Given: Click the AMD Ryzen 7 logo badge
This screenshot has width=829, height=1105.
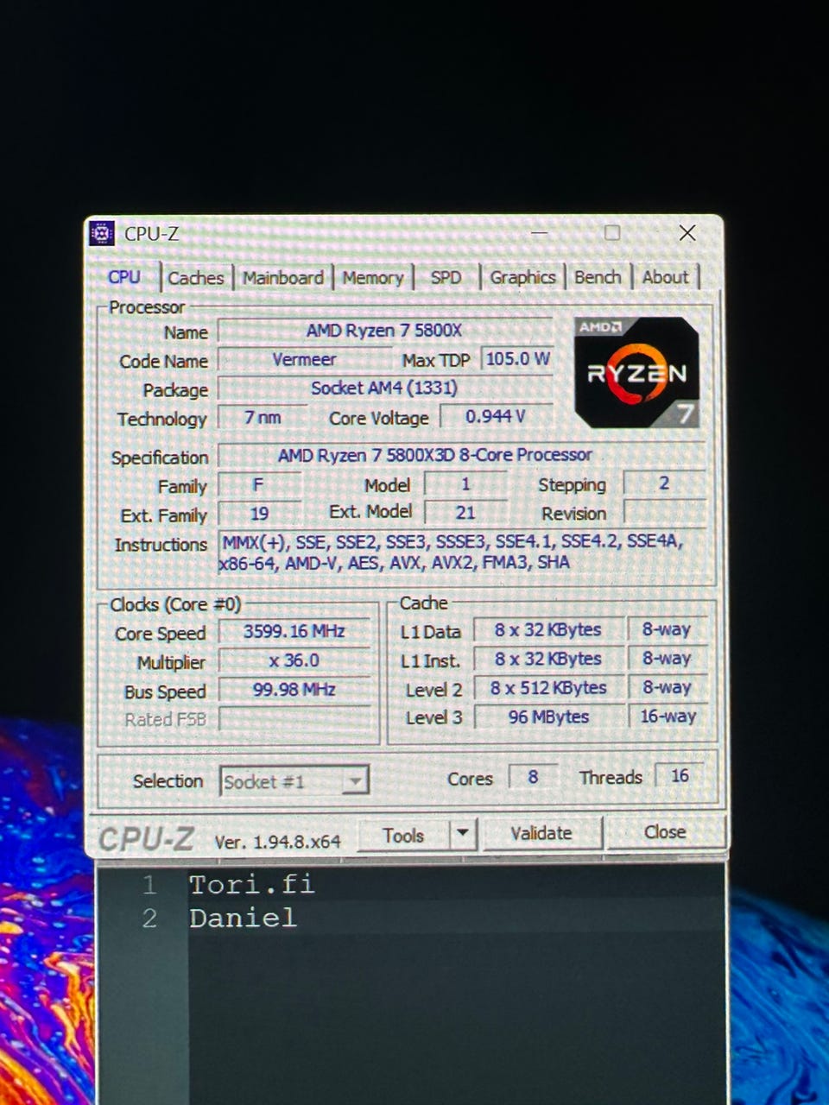Looking at the screenshot, I should pos(636,372).
